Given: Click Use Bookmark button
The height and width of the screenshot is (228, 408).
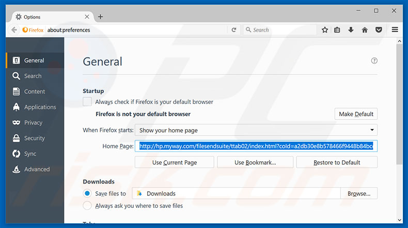Looking at the screenshot, I should [255, 162].
